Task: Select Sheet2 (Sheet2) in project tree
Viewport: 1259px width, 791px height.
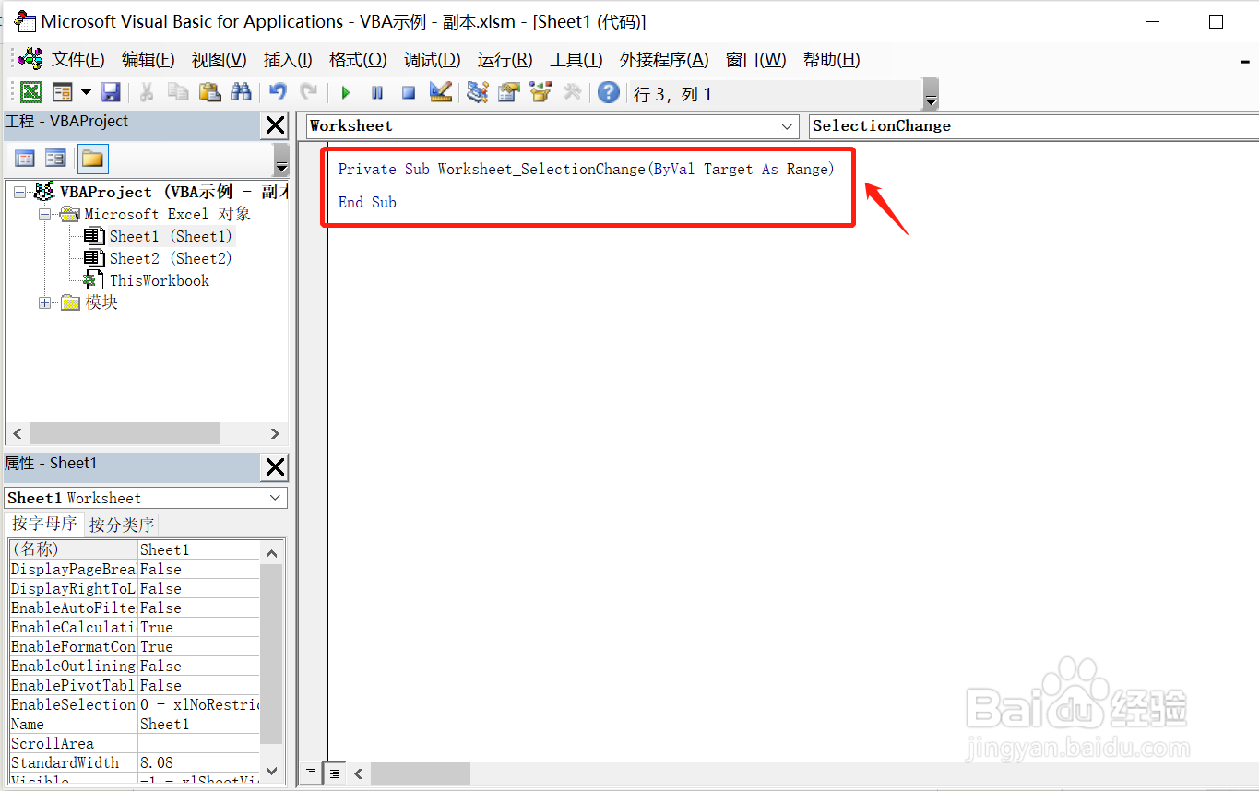Action: point(171,258)
